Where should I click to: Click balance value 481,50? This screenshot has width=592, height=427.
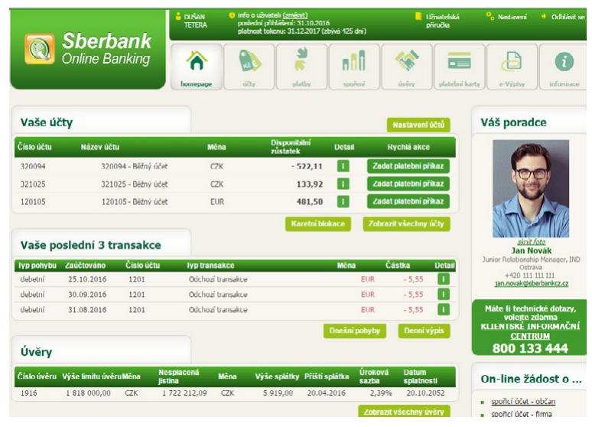coord(310,202)
